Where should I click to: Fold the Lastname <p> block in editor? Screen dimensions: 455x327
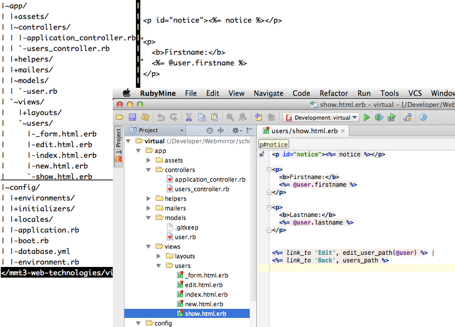pos(269,208)
